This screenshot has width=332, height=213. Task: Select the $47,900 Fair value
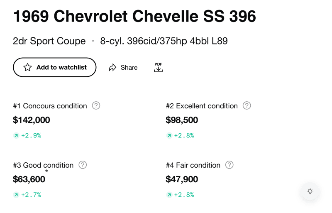tap(182, 179)
